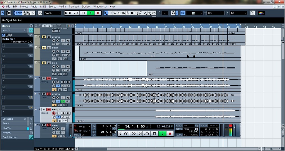Screen dimensions: 285x151
Task: Solo the bass MIDI track 5
Action: pyautogui.click(x=48, y=48)
